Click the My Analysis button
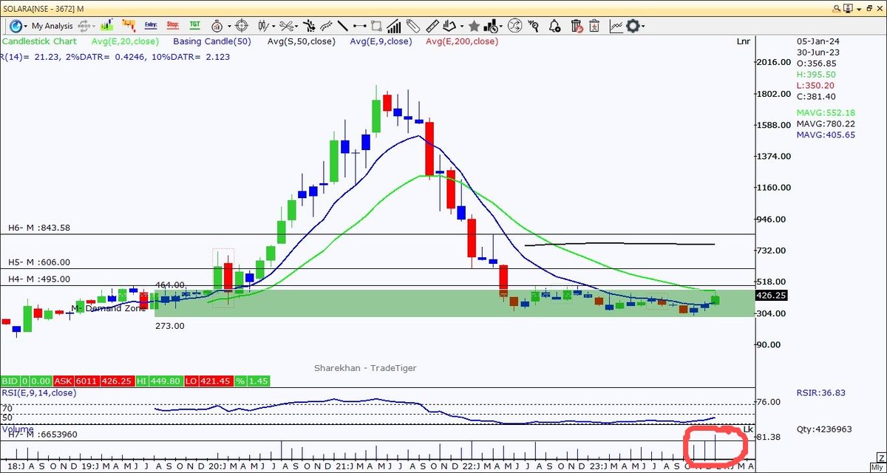The height and width of the screenshot is (473, 887). (x=52, y=26)
